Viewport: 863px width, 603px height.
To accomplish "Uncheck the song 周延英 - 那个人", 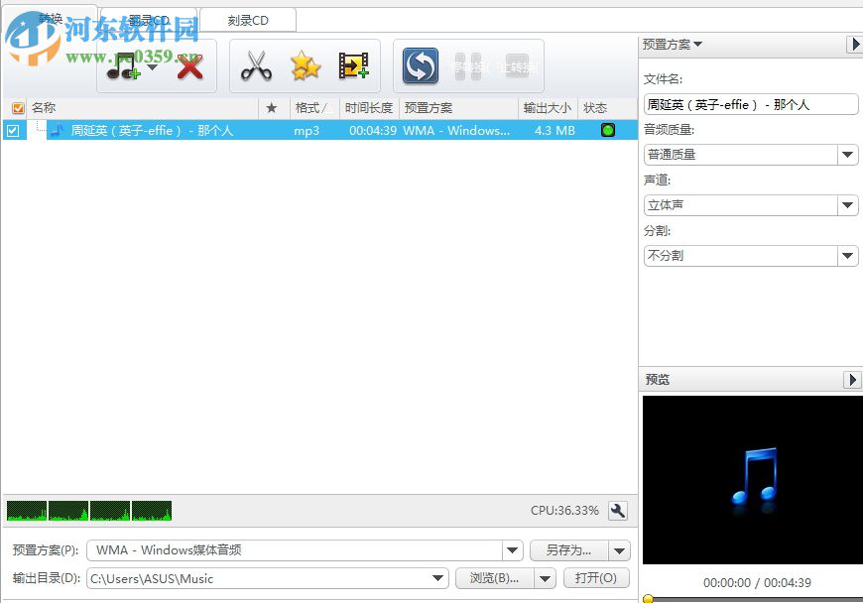I will point(13,130).
